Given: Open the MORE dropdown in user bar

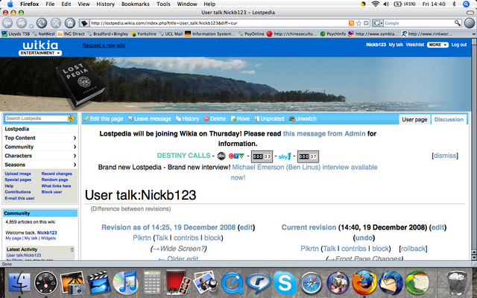Looking at the screenshot, I should 437,45.
